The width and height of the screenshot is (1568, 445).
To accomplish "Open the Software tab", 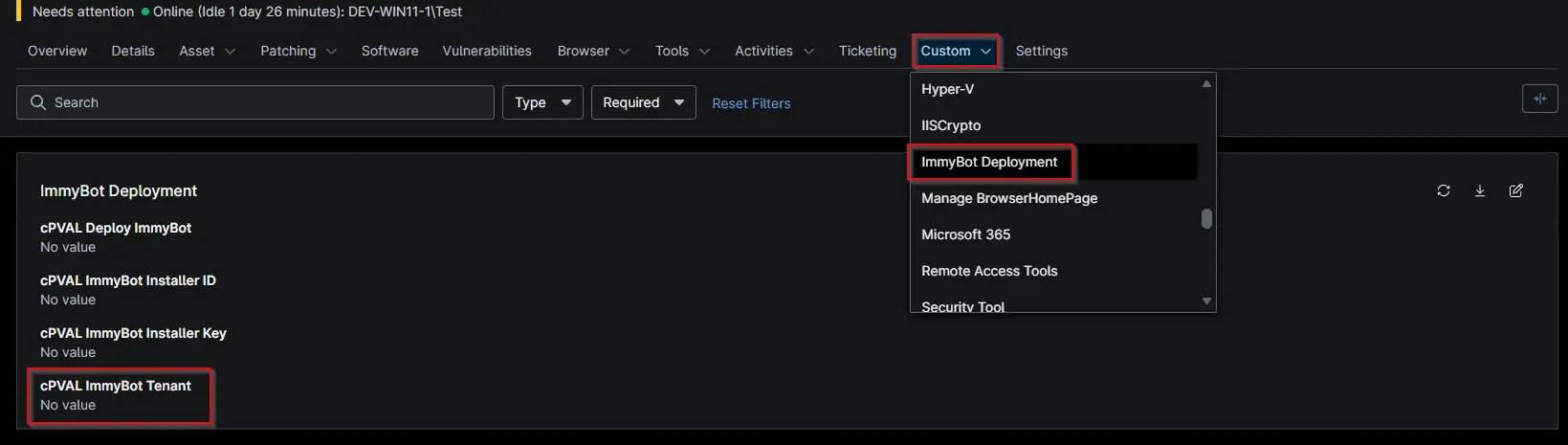I will click(x=389, y=51).
